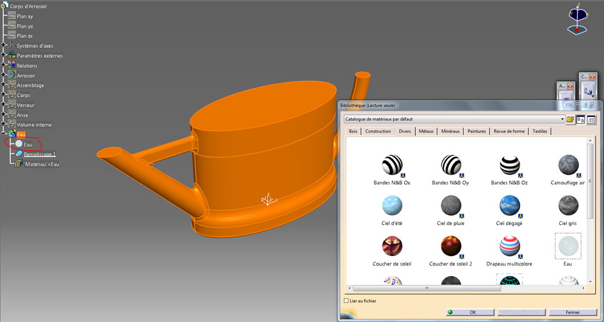Switch library to large icons view
The width and height of the screenshot is (604, 322).
pos(580,119)
